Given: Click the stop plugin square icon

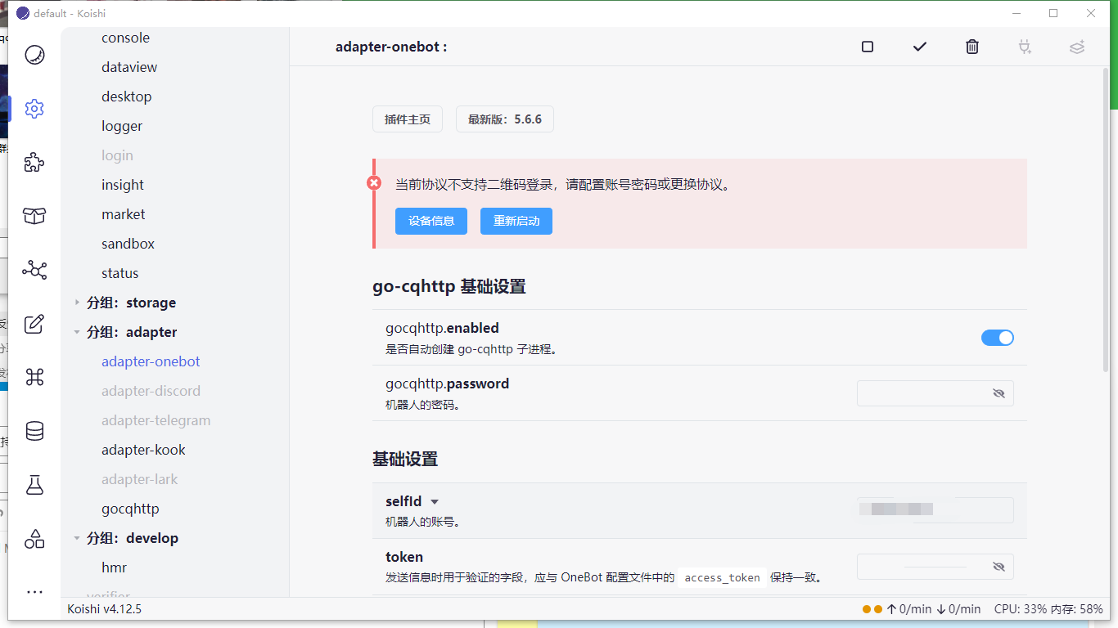Looking at the screenshot, I should [x=868, y=47].
